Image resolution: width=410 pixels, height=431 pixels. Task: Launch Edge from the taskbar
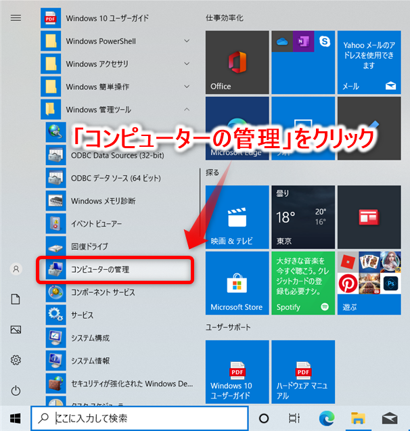pos(327,418)
